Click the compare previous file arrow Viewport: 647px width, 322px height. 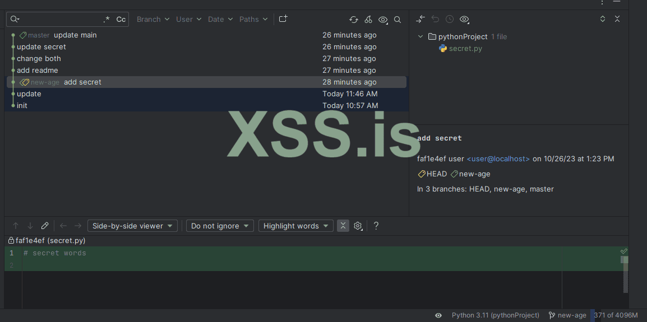pyautogui.click(x=63, y=226)
